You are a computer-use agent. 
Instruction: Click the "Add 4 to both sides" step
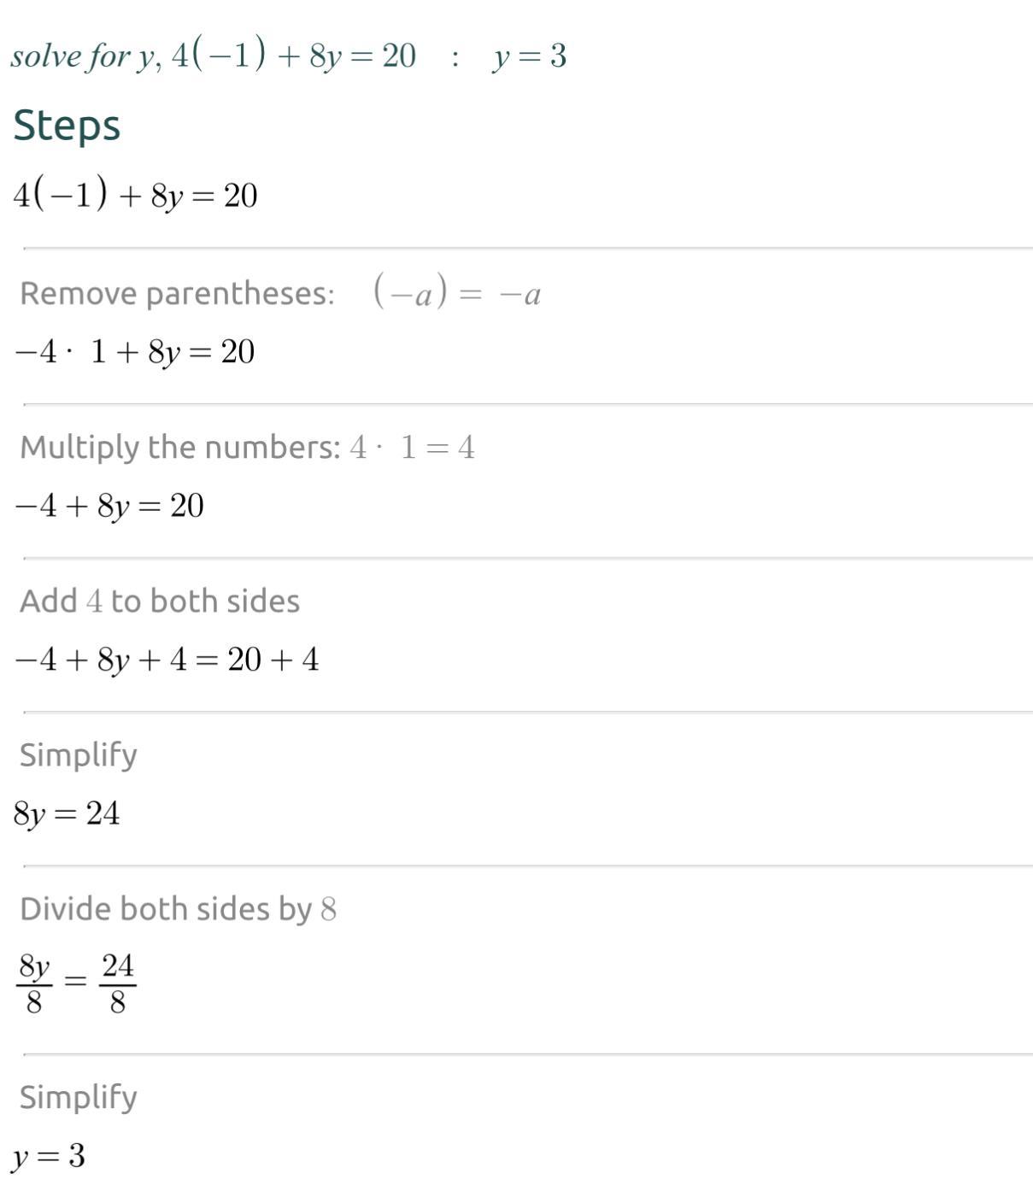160,601
